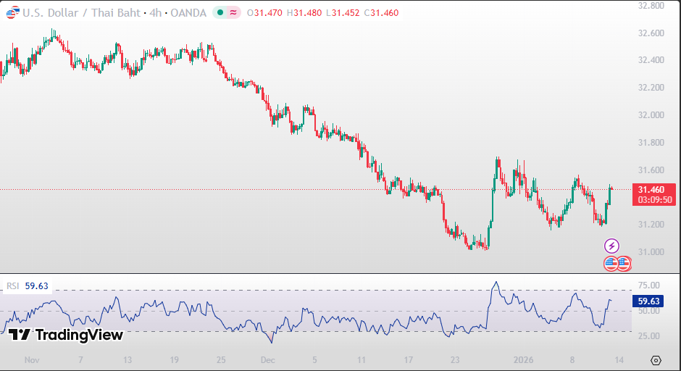The image size is (681, 371).
Task: Select the RSI indicator legend label
Action: point(13,286)
